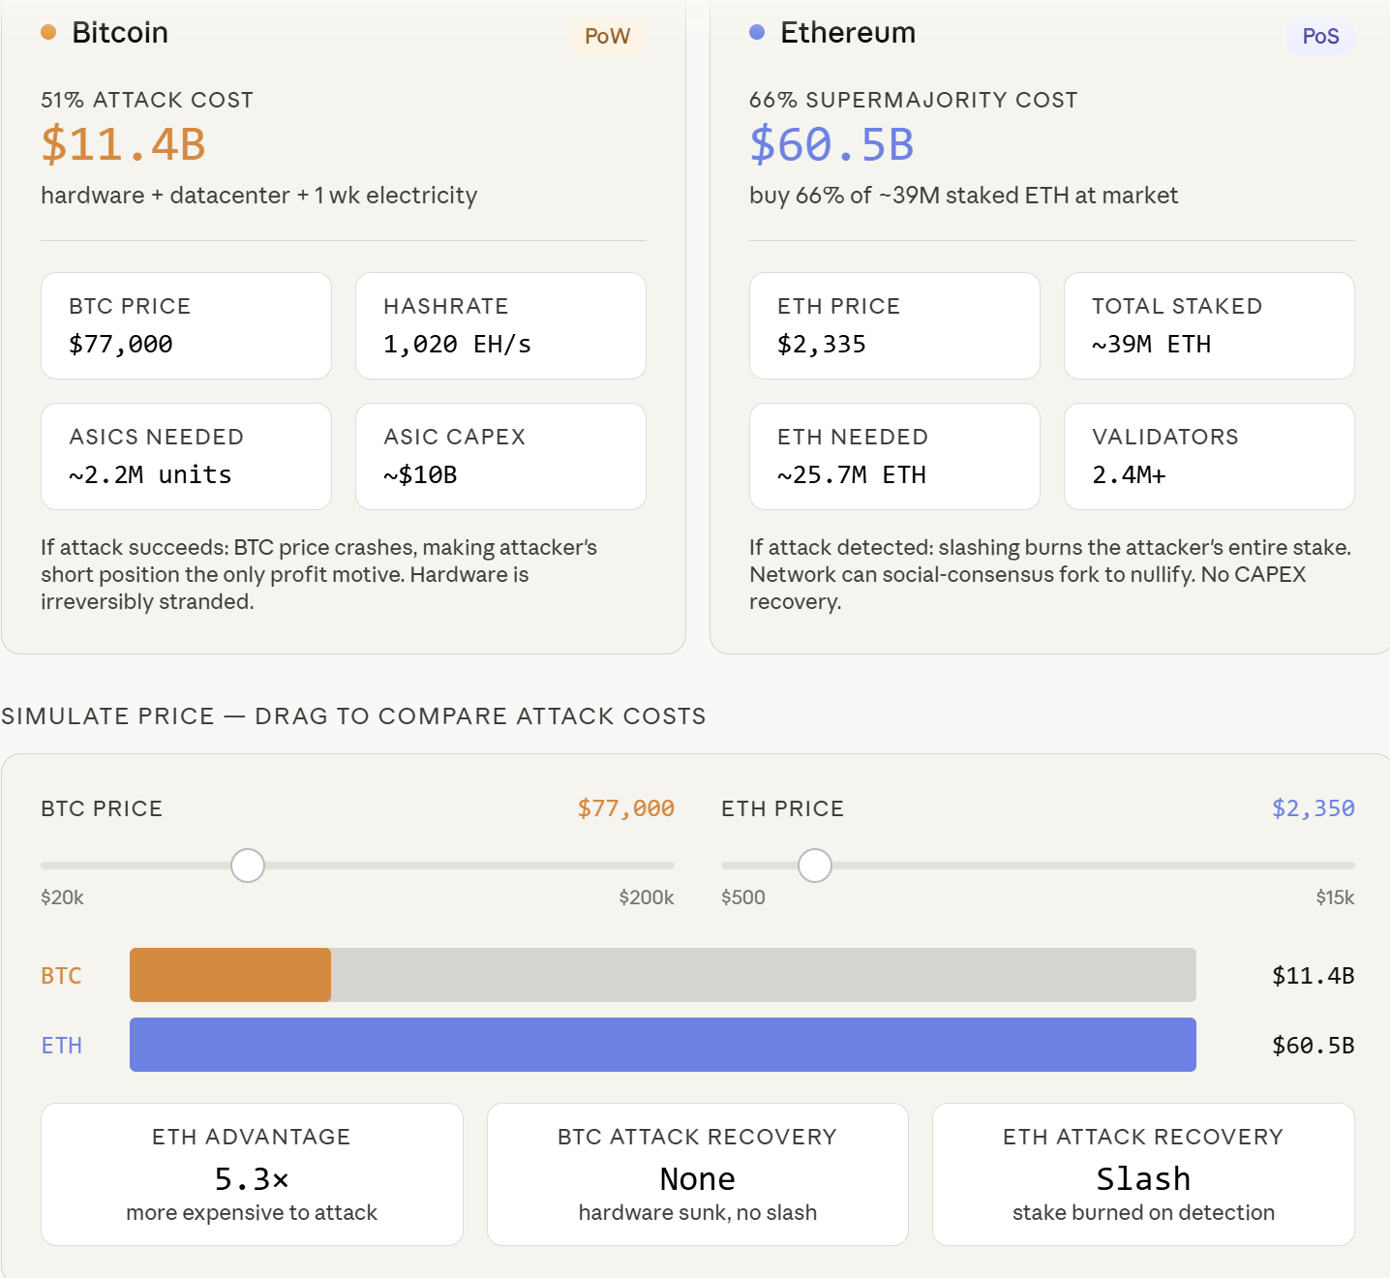Click the $20k BTC slider minimum label

pos(62,898)
